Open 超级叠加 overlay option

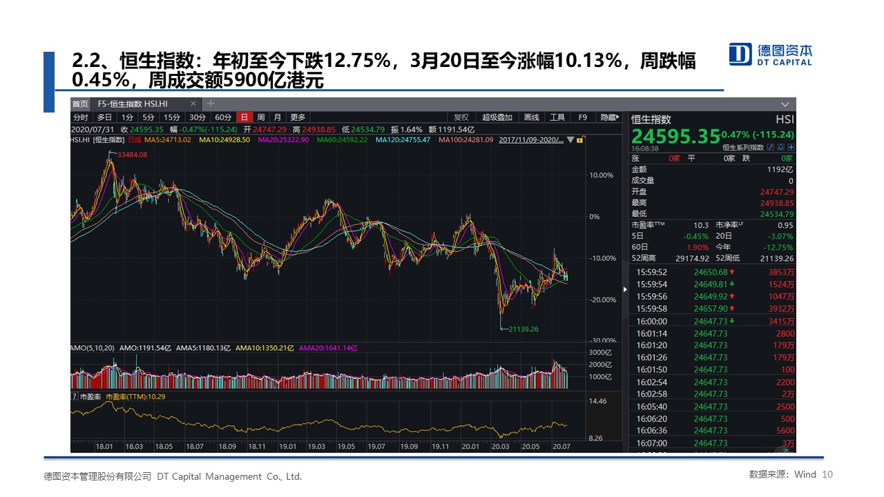point(497,117)
